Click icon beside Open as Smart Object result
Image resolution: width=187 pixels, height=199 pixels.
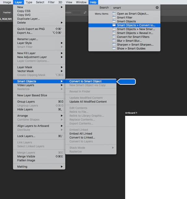pos(114,13)
